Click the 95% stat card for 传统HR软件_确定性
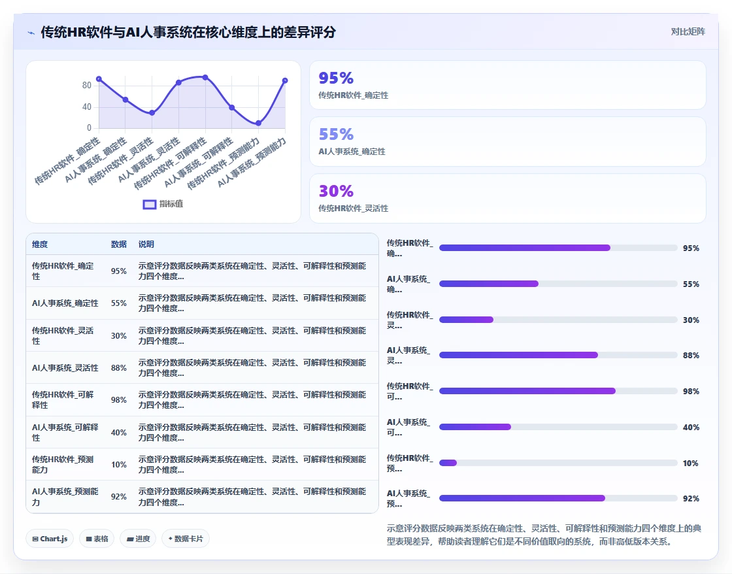 (507, 85)
